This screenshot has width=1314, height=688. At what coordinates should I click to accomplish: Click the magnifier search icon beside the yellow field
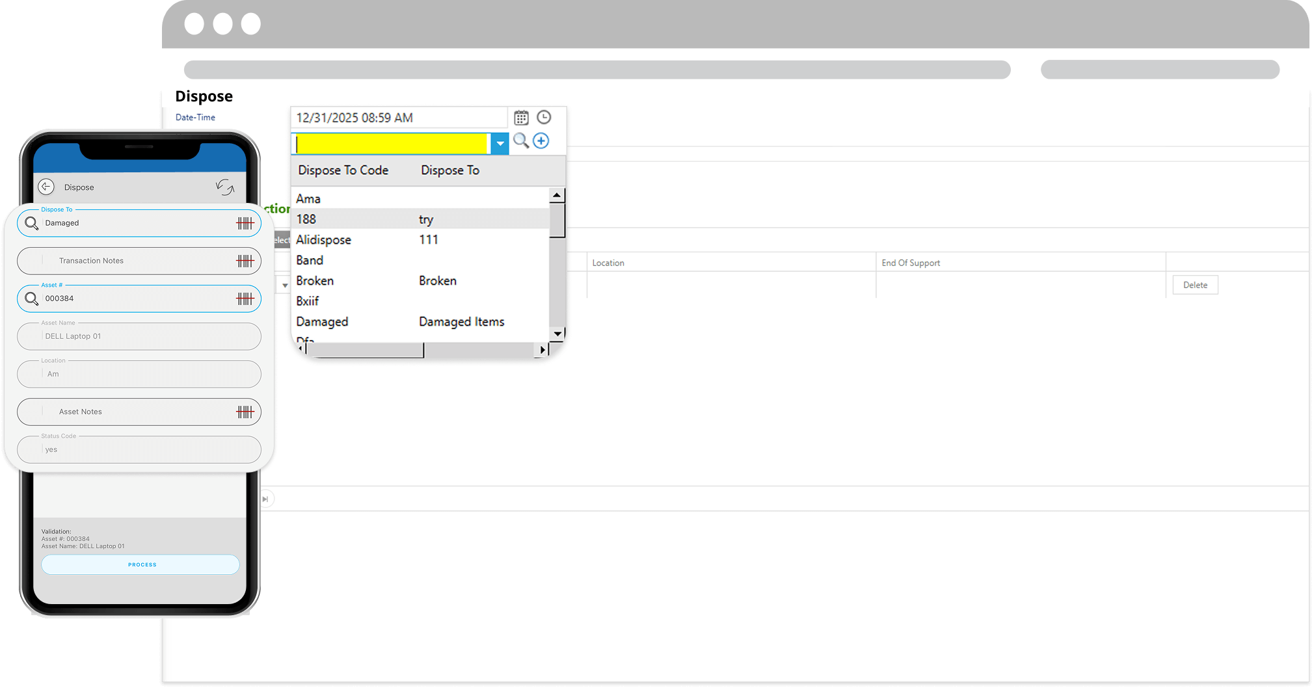point(521,140)
